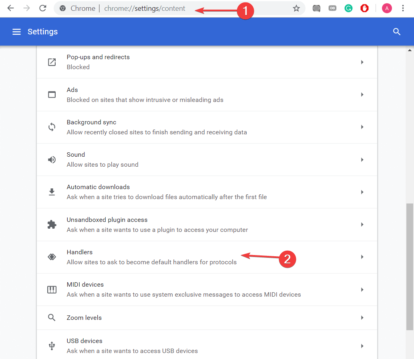This screenshot has height=359, width=414.
Task: Search settings with the magnifier icon
Action: tap(396, 32)
